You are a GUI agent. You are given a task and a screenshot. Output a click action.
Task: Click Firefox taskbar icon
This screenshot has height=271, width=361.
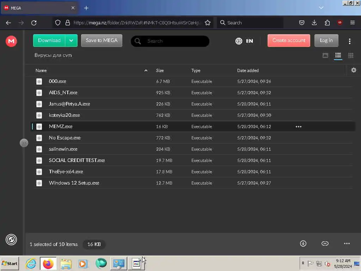(48, 263)
